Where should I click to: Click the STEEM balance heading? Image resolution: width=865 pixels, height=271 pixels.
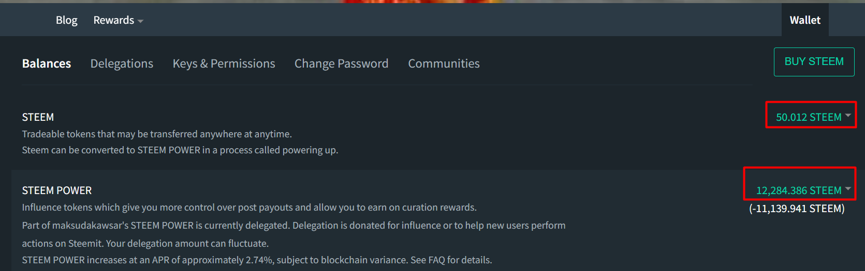38,117
